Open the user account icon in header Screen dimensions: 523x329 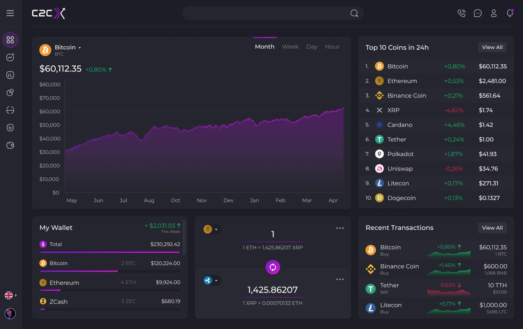[493, 13]
